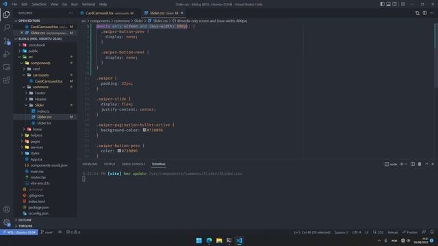Click UTF-8 encoding in status bar
This screenshot has height=246, width=438.
click(357, 232)
